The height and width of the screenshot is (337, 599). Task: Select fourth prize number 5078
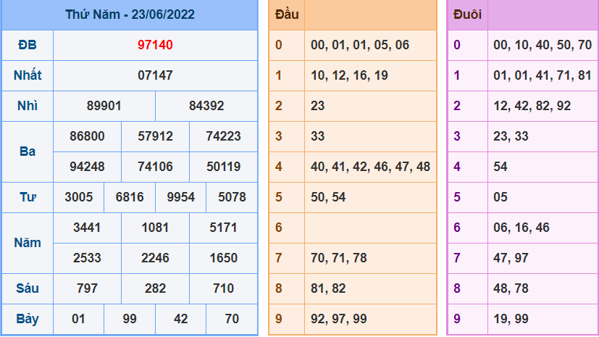click(x=232, y=197)
